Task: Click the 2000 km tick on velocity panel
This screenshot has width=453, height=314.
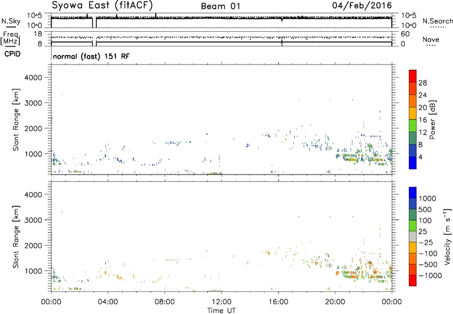Action: click(33, 245)
